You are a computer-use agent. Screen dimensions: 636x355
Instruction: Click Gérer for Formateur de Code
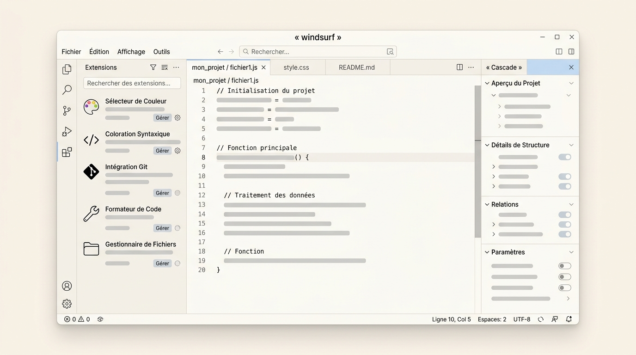point(163,228)
